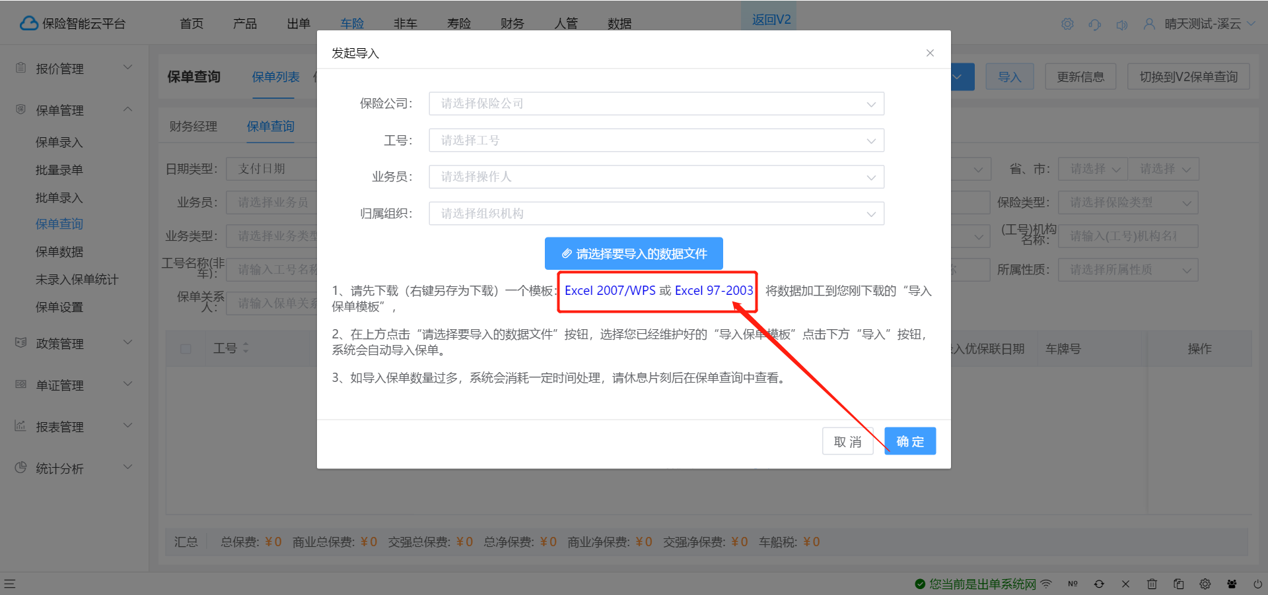Click the copy icon in bottom bar
The image size is (1268, 595).
point(1178,584)
